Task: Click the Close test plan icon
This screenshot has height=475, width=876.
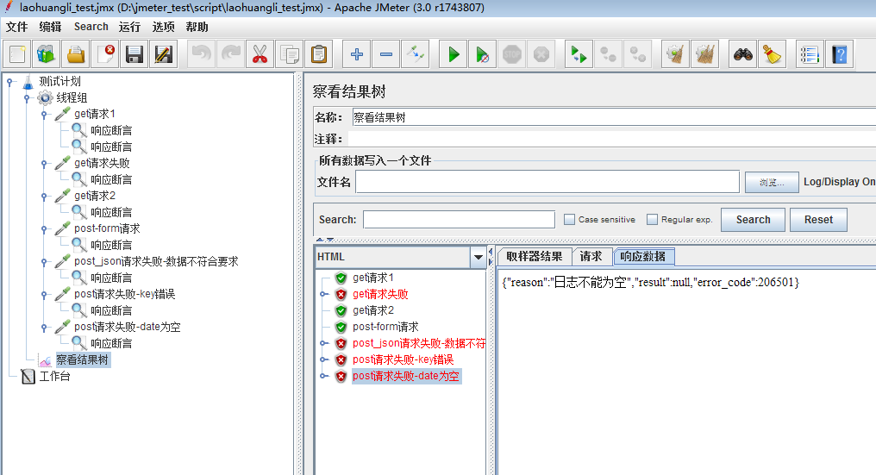Action: coord(105,54)
